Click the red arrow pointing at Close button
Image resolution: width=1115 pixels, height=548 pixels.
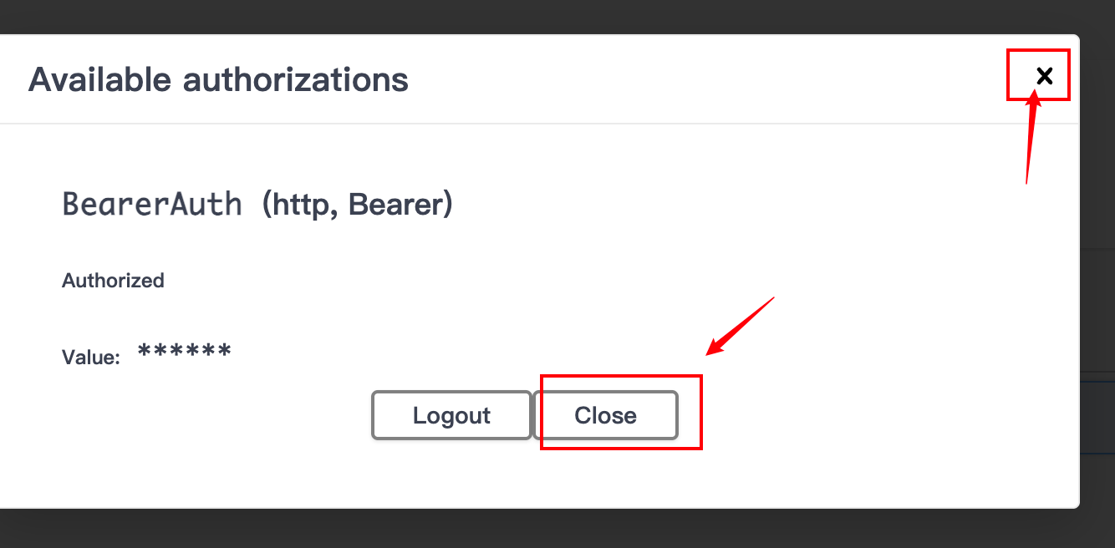pyautogui.click(x=740, y=325)
